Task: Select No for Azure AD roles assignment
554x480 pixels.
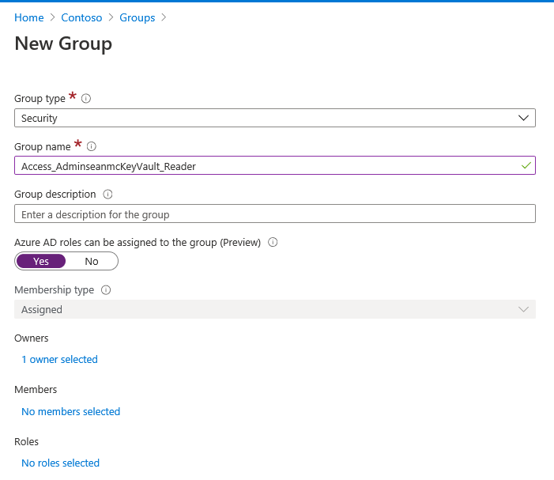Action: (92, 261)
